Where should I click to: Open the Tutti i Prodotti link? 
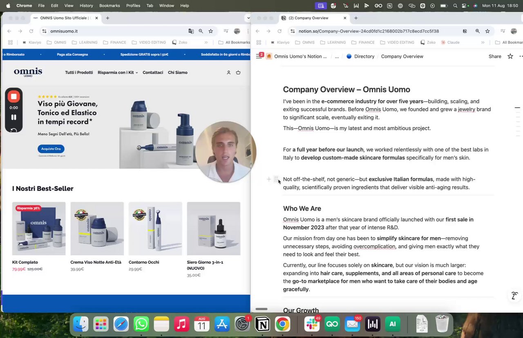(x=79, y=72)
